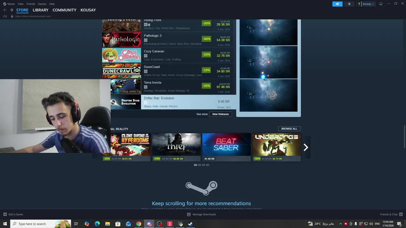Open the Windows notification center
Viewport: 406px width, 228px height.
click(399, 224)
